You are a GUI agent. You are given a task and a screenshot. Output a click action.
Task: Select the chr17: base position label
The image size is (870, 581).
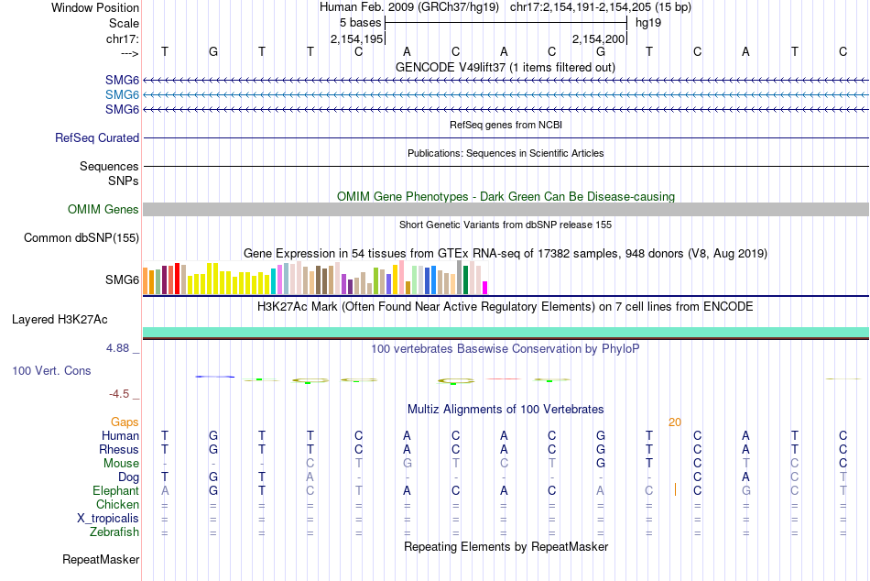click(122, 38)
